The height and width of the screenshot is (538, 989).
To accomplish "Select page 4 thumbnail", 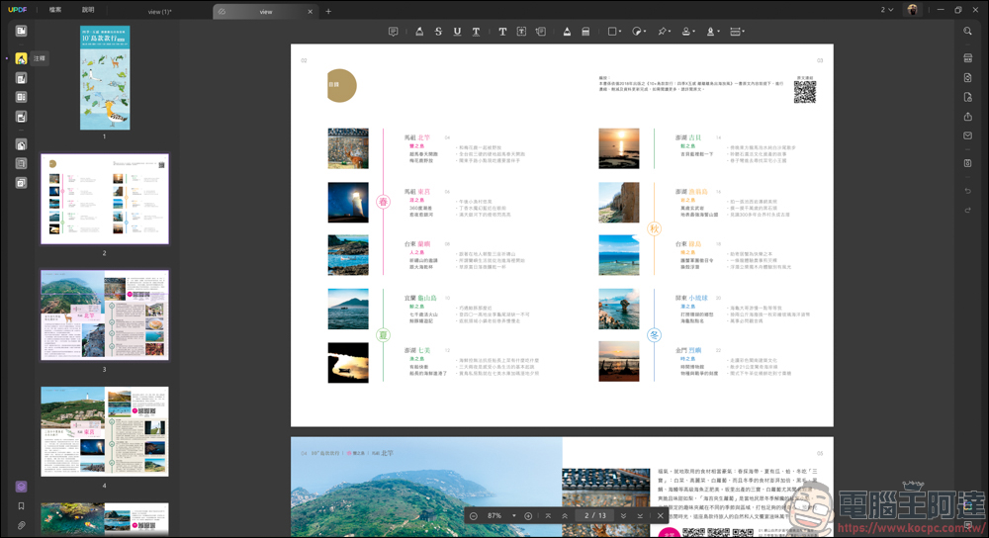I will pos(105,431).
